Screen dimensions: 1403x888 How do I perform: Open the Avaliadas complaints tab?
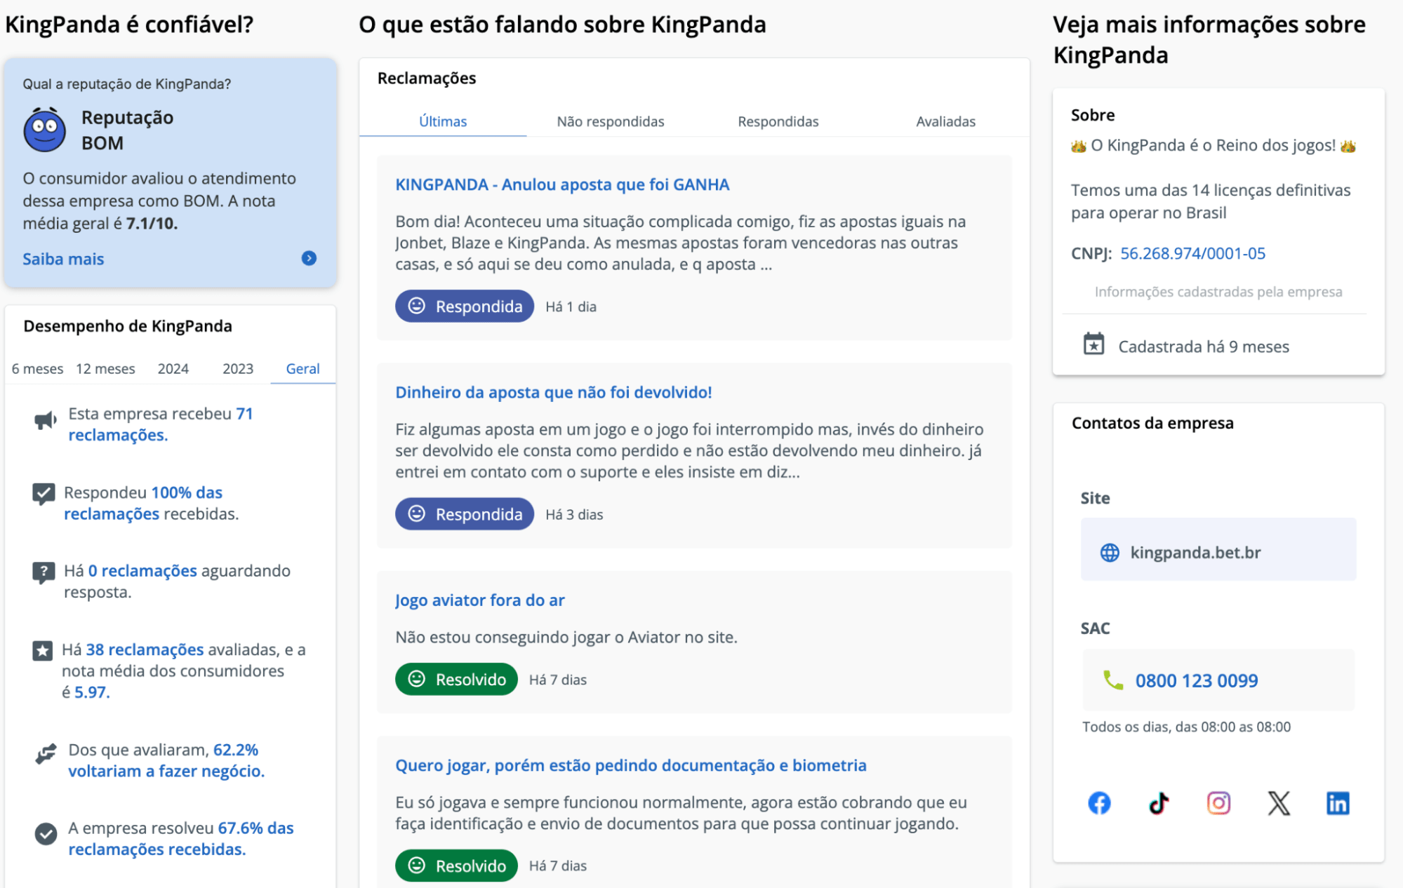946,121
